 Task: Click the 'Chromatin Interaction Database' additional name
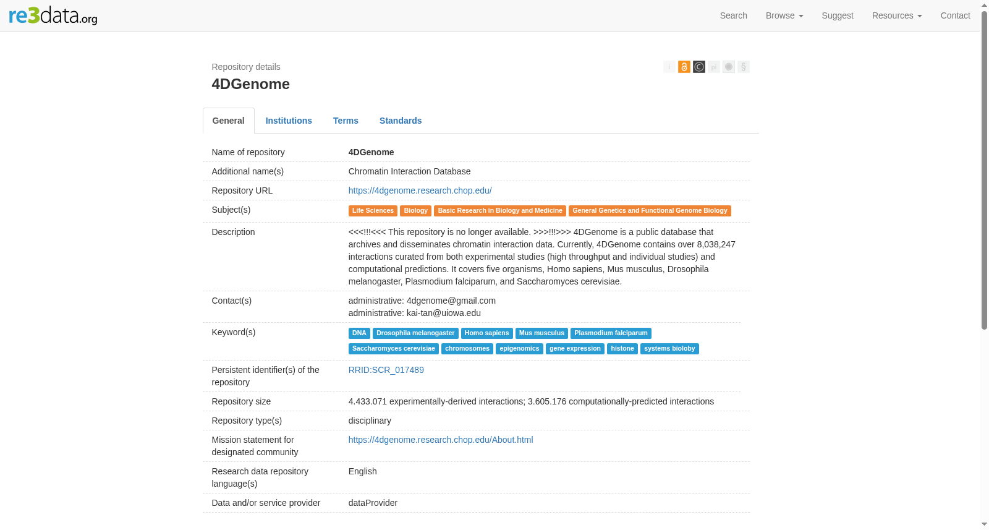[x=409, y=171]
